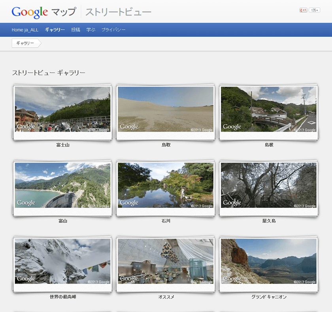Open the 投稿 navigation item

pos(75,30)
